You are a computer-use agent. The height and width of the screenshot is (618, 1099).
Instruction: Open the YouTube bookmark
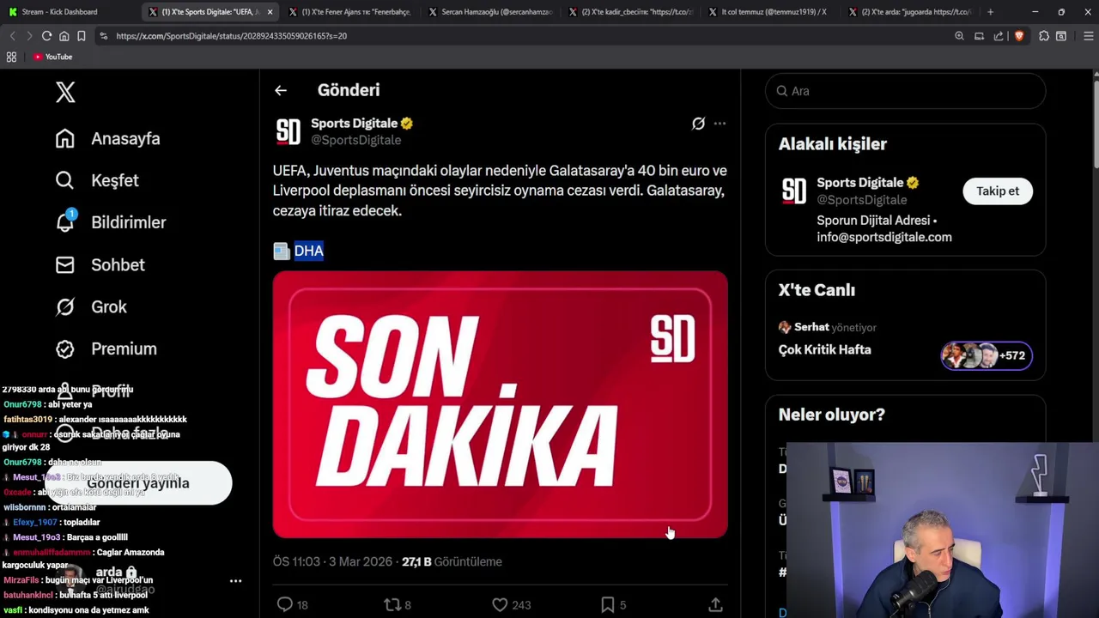52,57
